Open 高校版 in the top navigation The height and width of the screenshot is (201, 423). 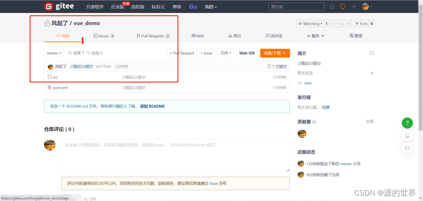tap(138, 7)
